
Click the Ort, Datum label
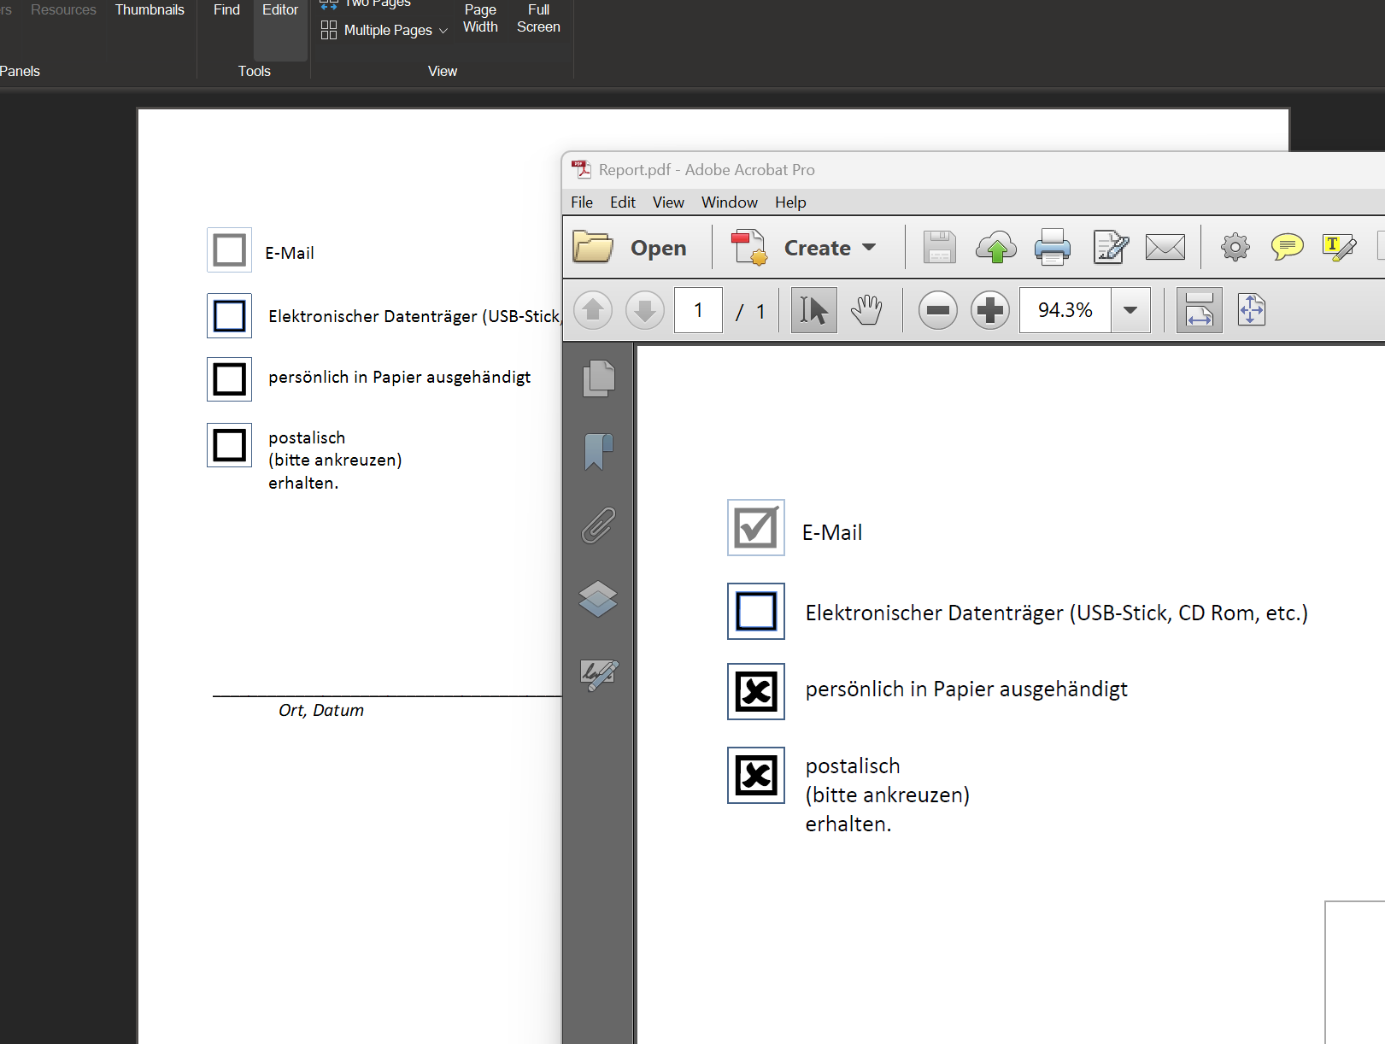tap(321, 711)
